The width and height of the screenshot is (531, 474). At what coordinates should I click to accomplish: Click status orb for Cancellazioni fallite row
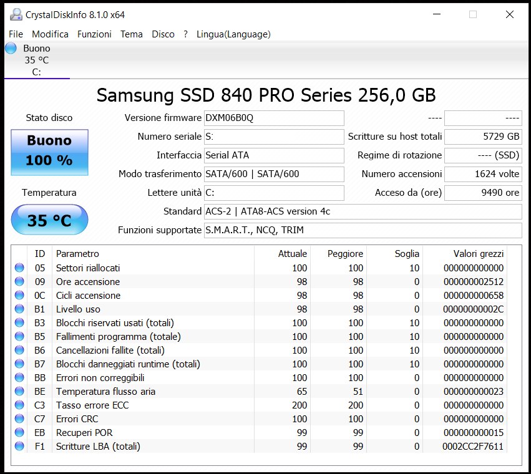coord(19,350)
